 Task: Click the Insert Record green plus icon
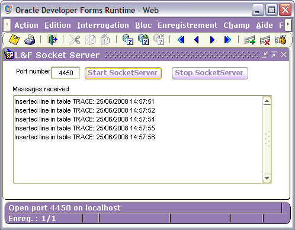250,40
